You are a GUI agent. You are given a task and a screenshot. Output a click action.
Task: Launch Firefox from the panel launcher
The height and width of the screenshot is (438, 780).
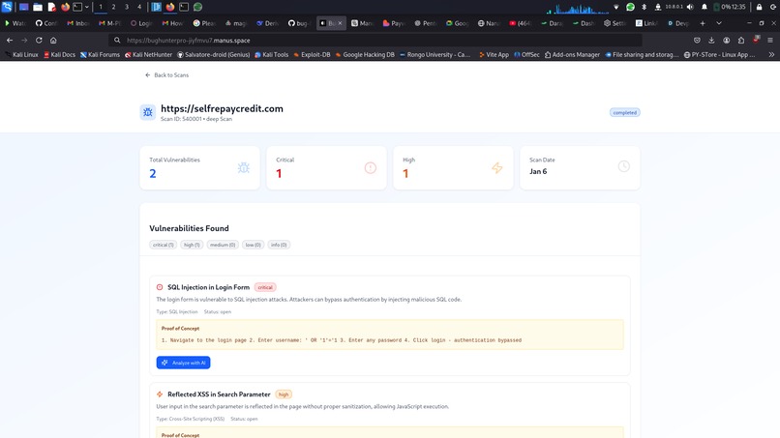(x=65, y=7)
